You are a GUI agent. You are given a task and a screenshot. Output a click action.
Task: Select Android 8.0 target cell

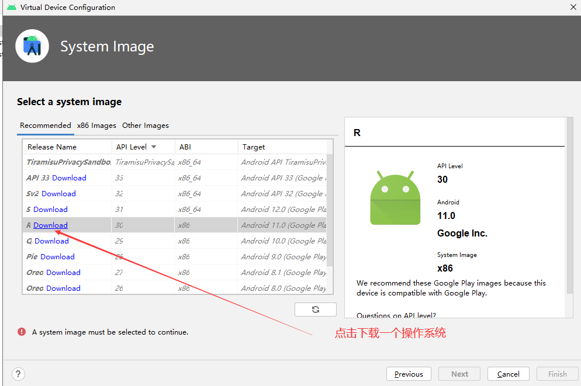point(283,288)
